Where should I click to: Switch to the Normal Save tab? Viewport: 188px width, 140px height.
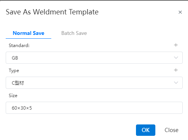[28, 33]
